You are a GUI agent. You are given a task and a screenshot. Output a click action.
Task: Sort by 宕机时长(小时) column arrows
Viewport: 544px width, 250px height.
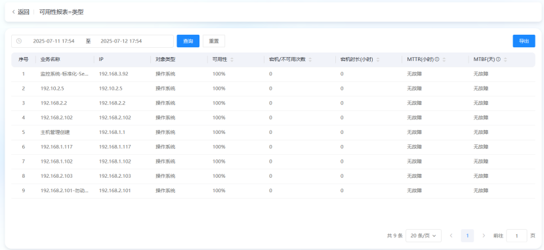[x=378, y=60]
